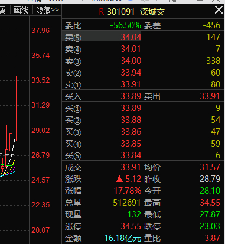Click the red R margin-trading icon
Viewport: 225px width, 244px height.
102,12
